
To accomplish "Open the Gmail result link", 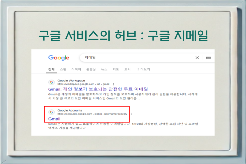I will [54, 119].
